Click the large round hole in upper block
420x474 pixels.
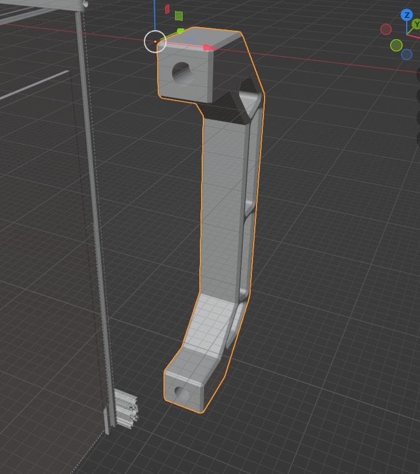point(183,73)
